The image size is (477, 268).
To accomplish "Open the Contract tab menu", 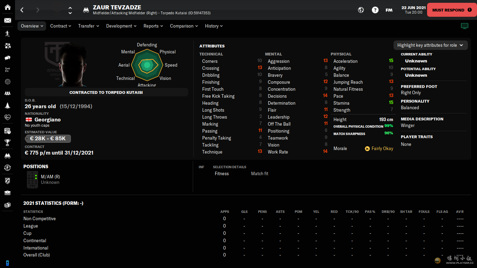I will (60, 26).
